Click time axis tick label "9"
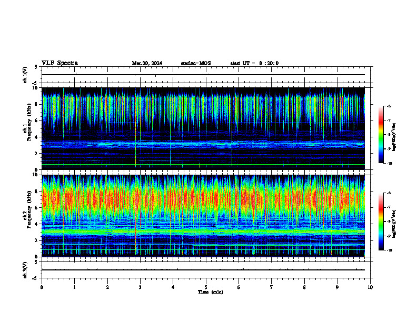 (x=337, y=287)
